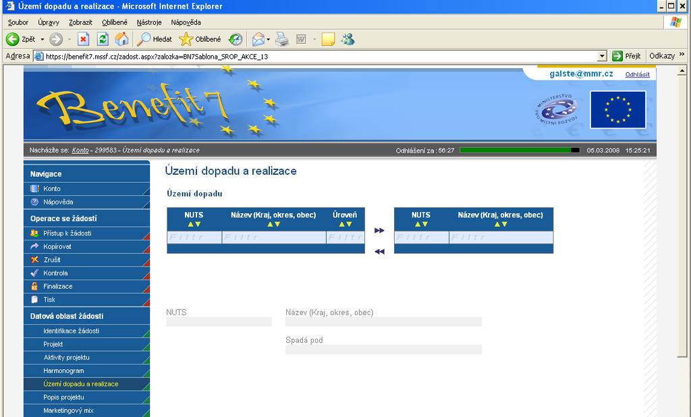Open Harmonogram section

tap(87, 370)
